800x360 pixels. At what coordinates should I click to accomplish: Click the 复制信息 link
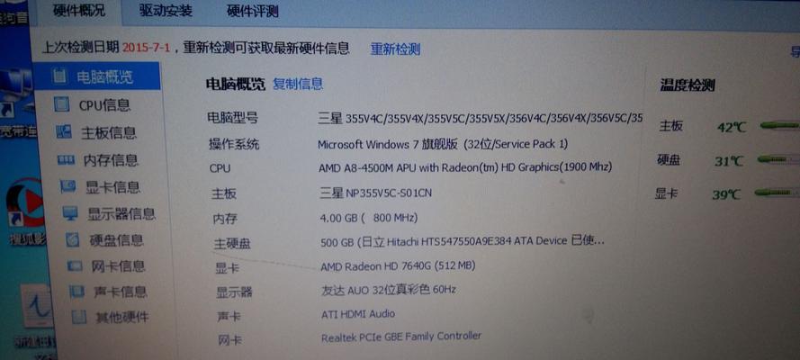click(x=298, y=84)
